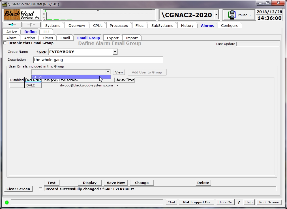Switch to the Processes tab
This screenshot has height=209, width=287.
pyautogui.click(x=119, y=25)
